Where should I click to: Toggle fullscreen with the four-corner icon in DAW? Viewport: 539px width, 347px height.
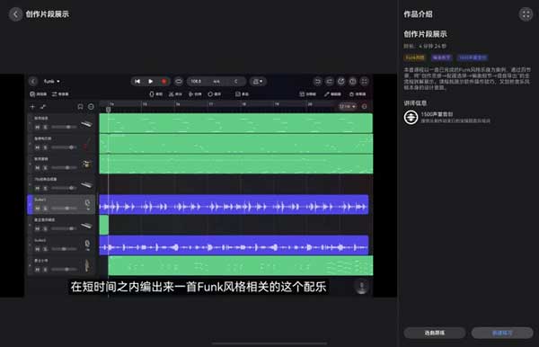365,81
